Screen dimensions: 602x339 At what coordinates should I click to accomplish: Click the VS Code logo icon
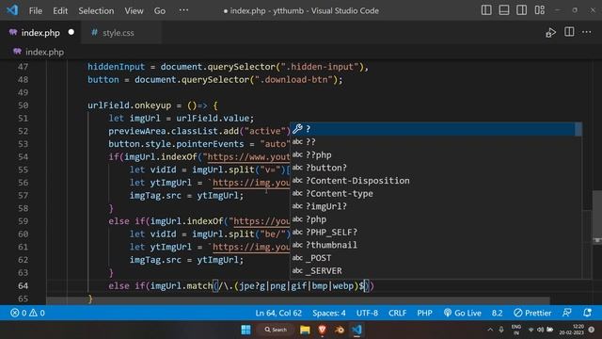tap(12, 10)
